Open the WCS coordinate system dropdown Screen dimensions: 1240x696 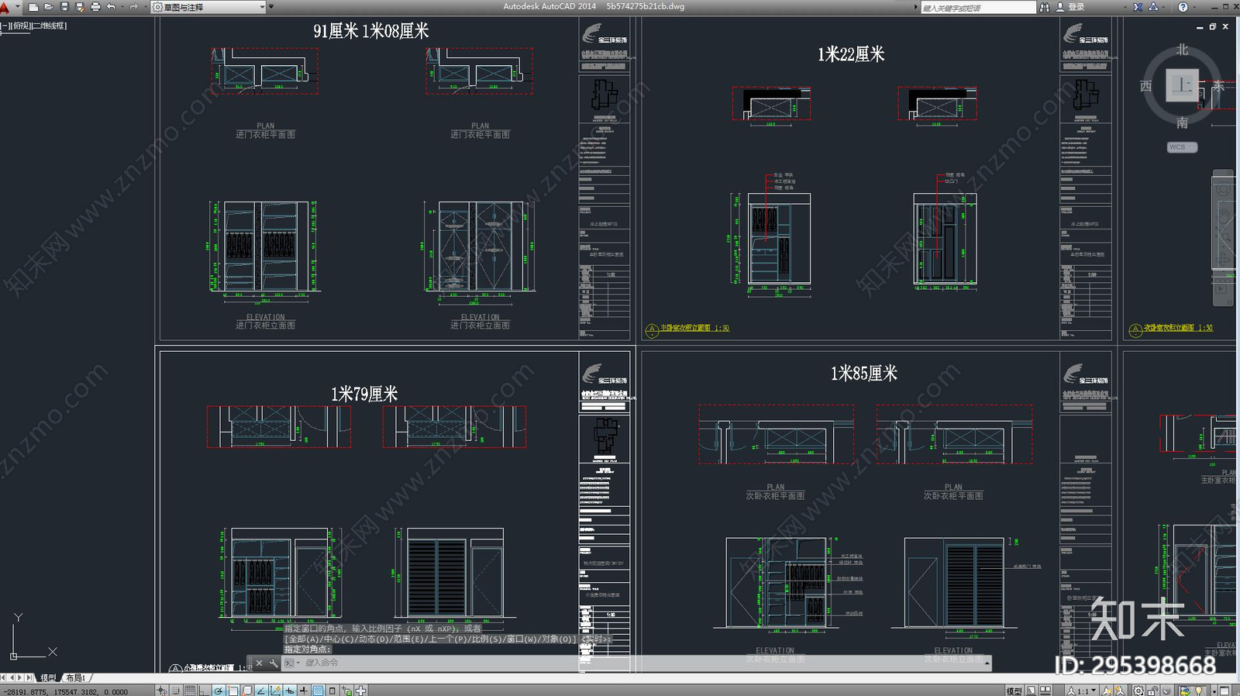(1182, 147)
